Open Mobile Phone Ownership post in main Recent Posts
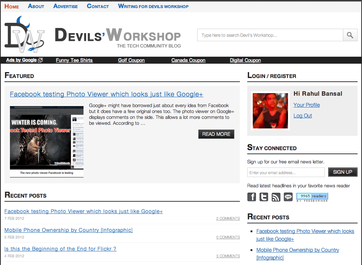The height and width of the screenshot is (265, 362). click(x=68, y=230)
